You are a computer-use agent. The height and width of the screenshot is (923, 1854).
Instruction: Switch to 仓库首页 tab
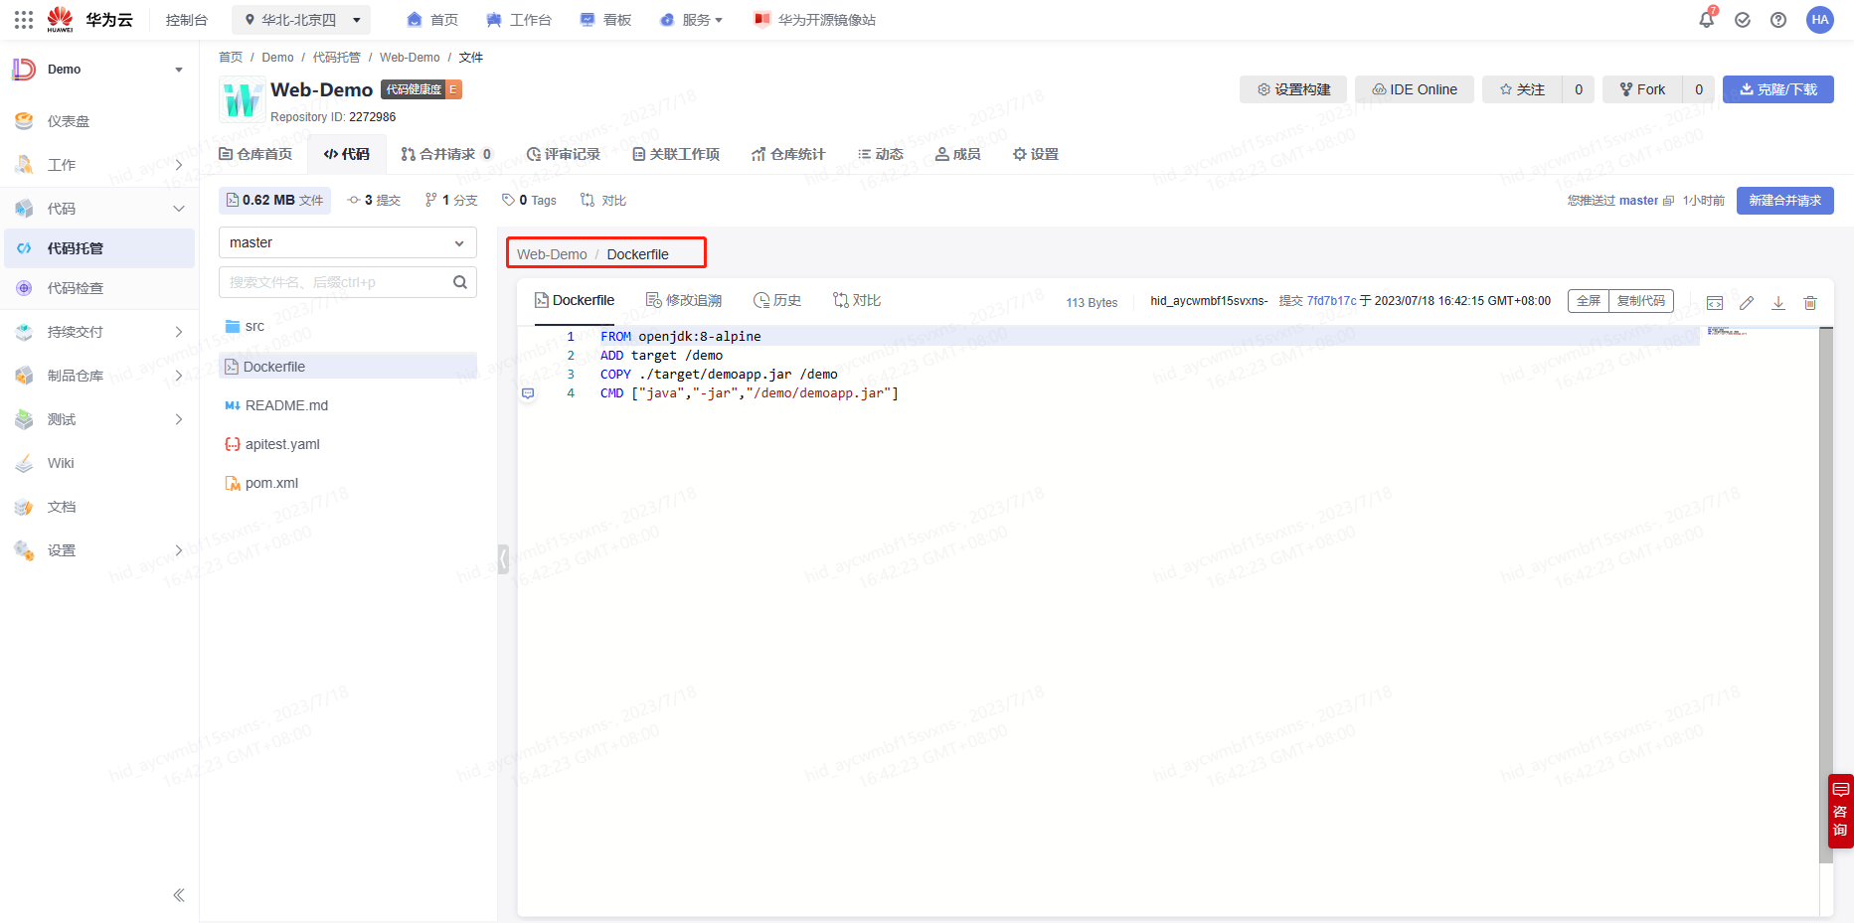pyautogui.click(x=255, y=154)
